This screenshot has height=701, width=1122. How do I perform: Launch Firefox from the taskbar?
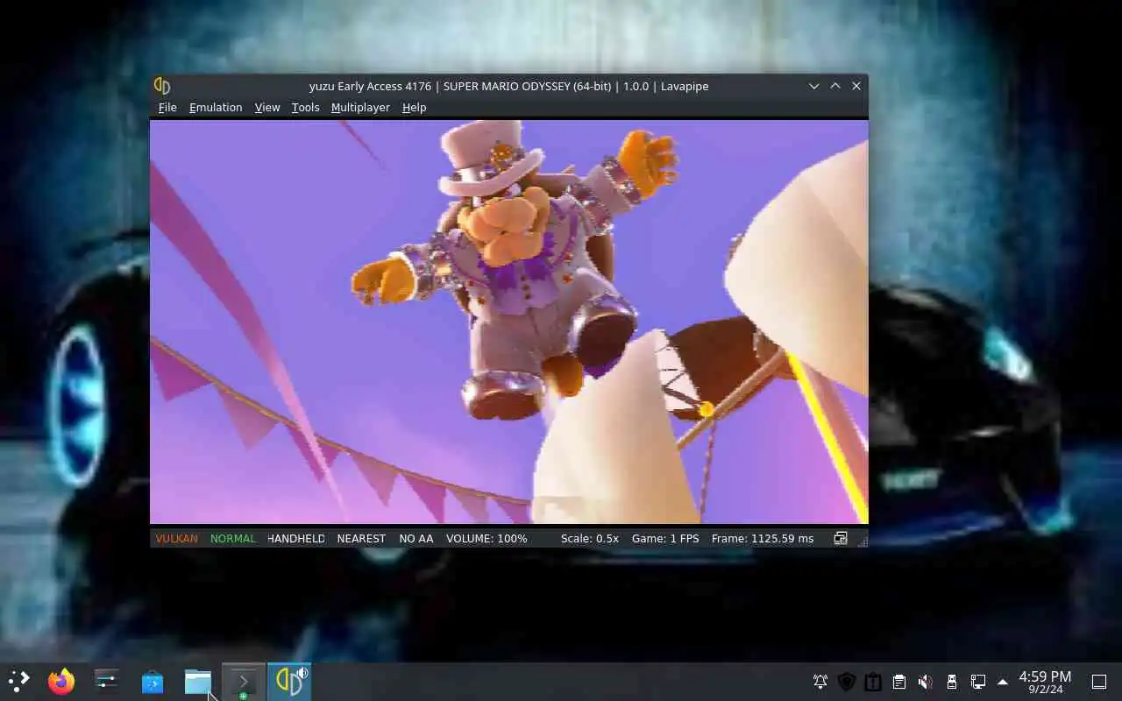point(61,681)
